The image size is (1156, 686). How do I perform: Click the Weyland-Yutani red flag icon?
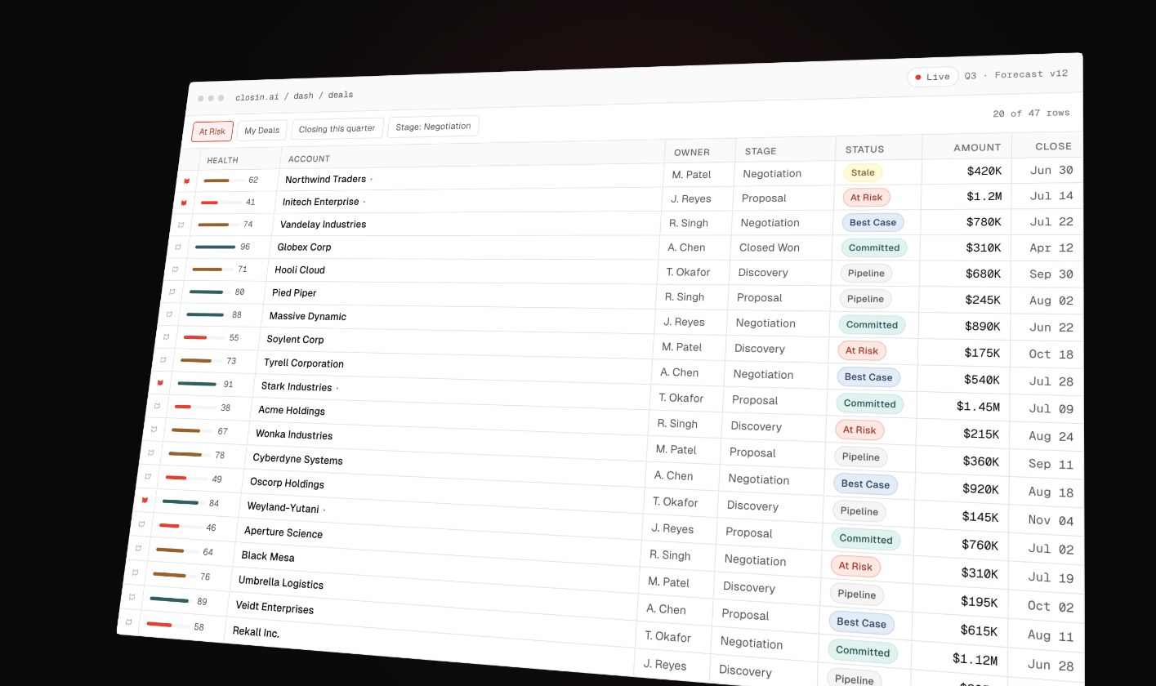(145, 500)
